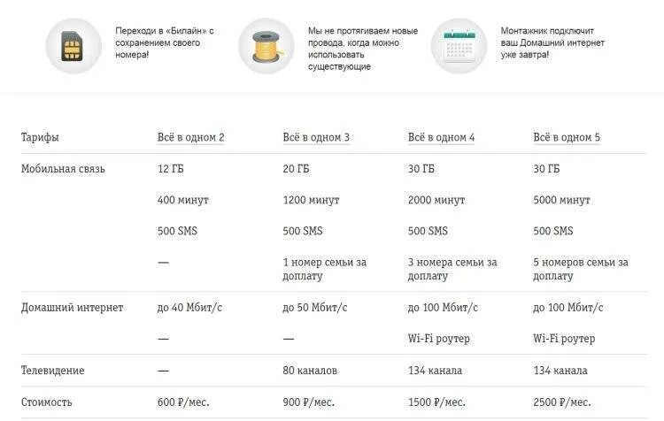Select the Всё в одном 2 tariff header
Screen dimensions: 664x421
click(x=190, y=138)
